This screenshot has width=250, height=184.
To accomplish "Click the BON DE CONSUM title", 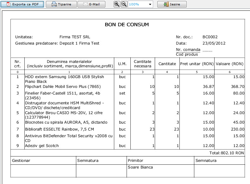I will click(x=127, y=25).
